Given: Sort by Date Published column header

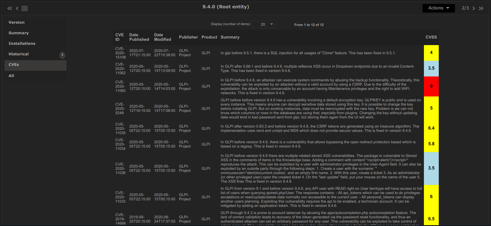Looking at the screenshot, I should click(139, 37).
